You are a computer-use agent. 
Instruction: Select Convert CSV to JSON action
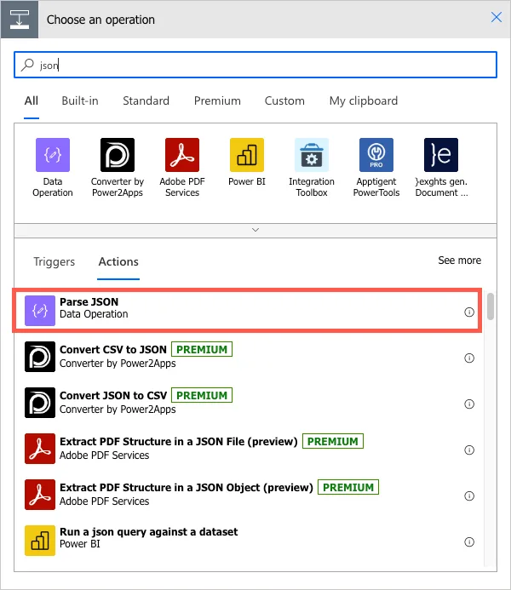click(x=247, y=357)
